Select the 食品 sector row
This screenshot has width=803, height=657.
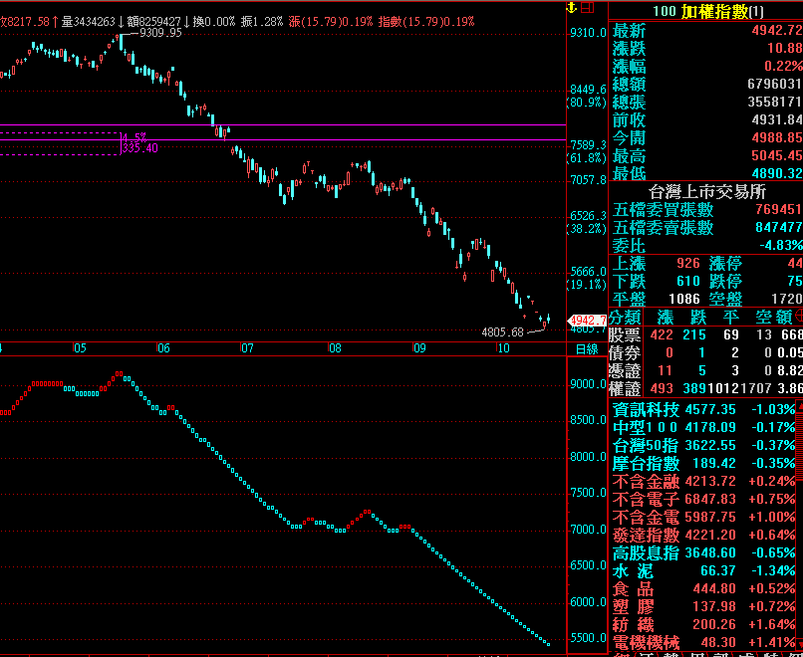click(x=701, y=588)
